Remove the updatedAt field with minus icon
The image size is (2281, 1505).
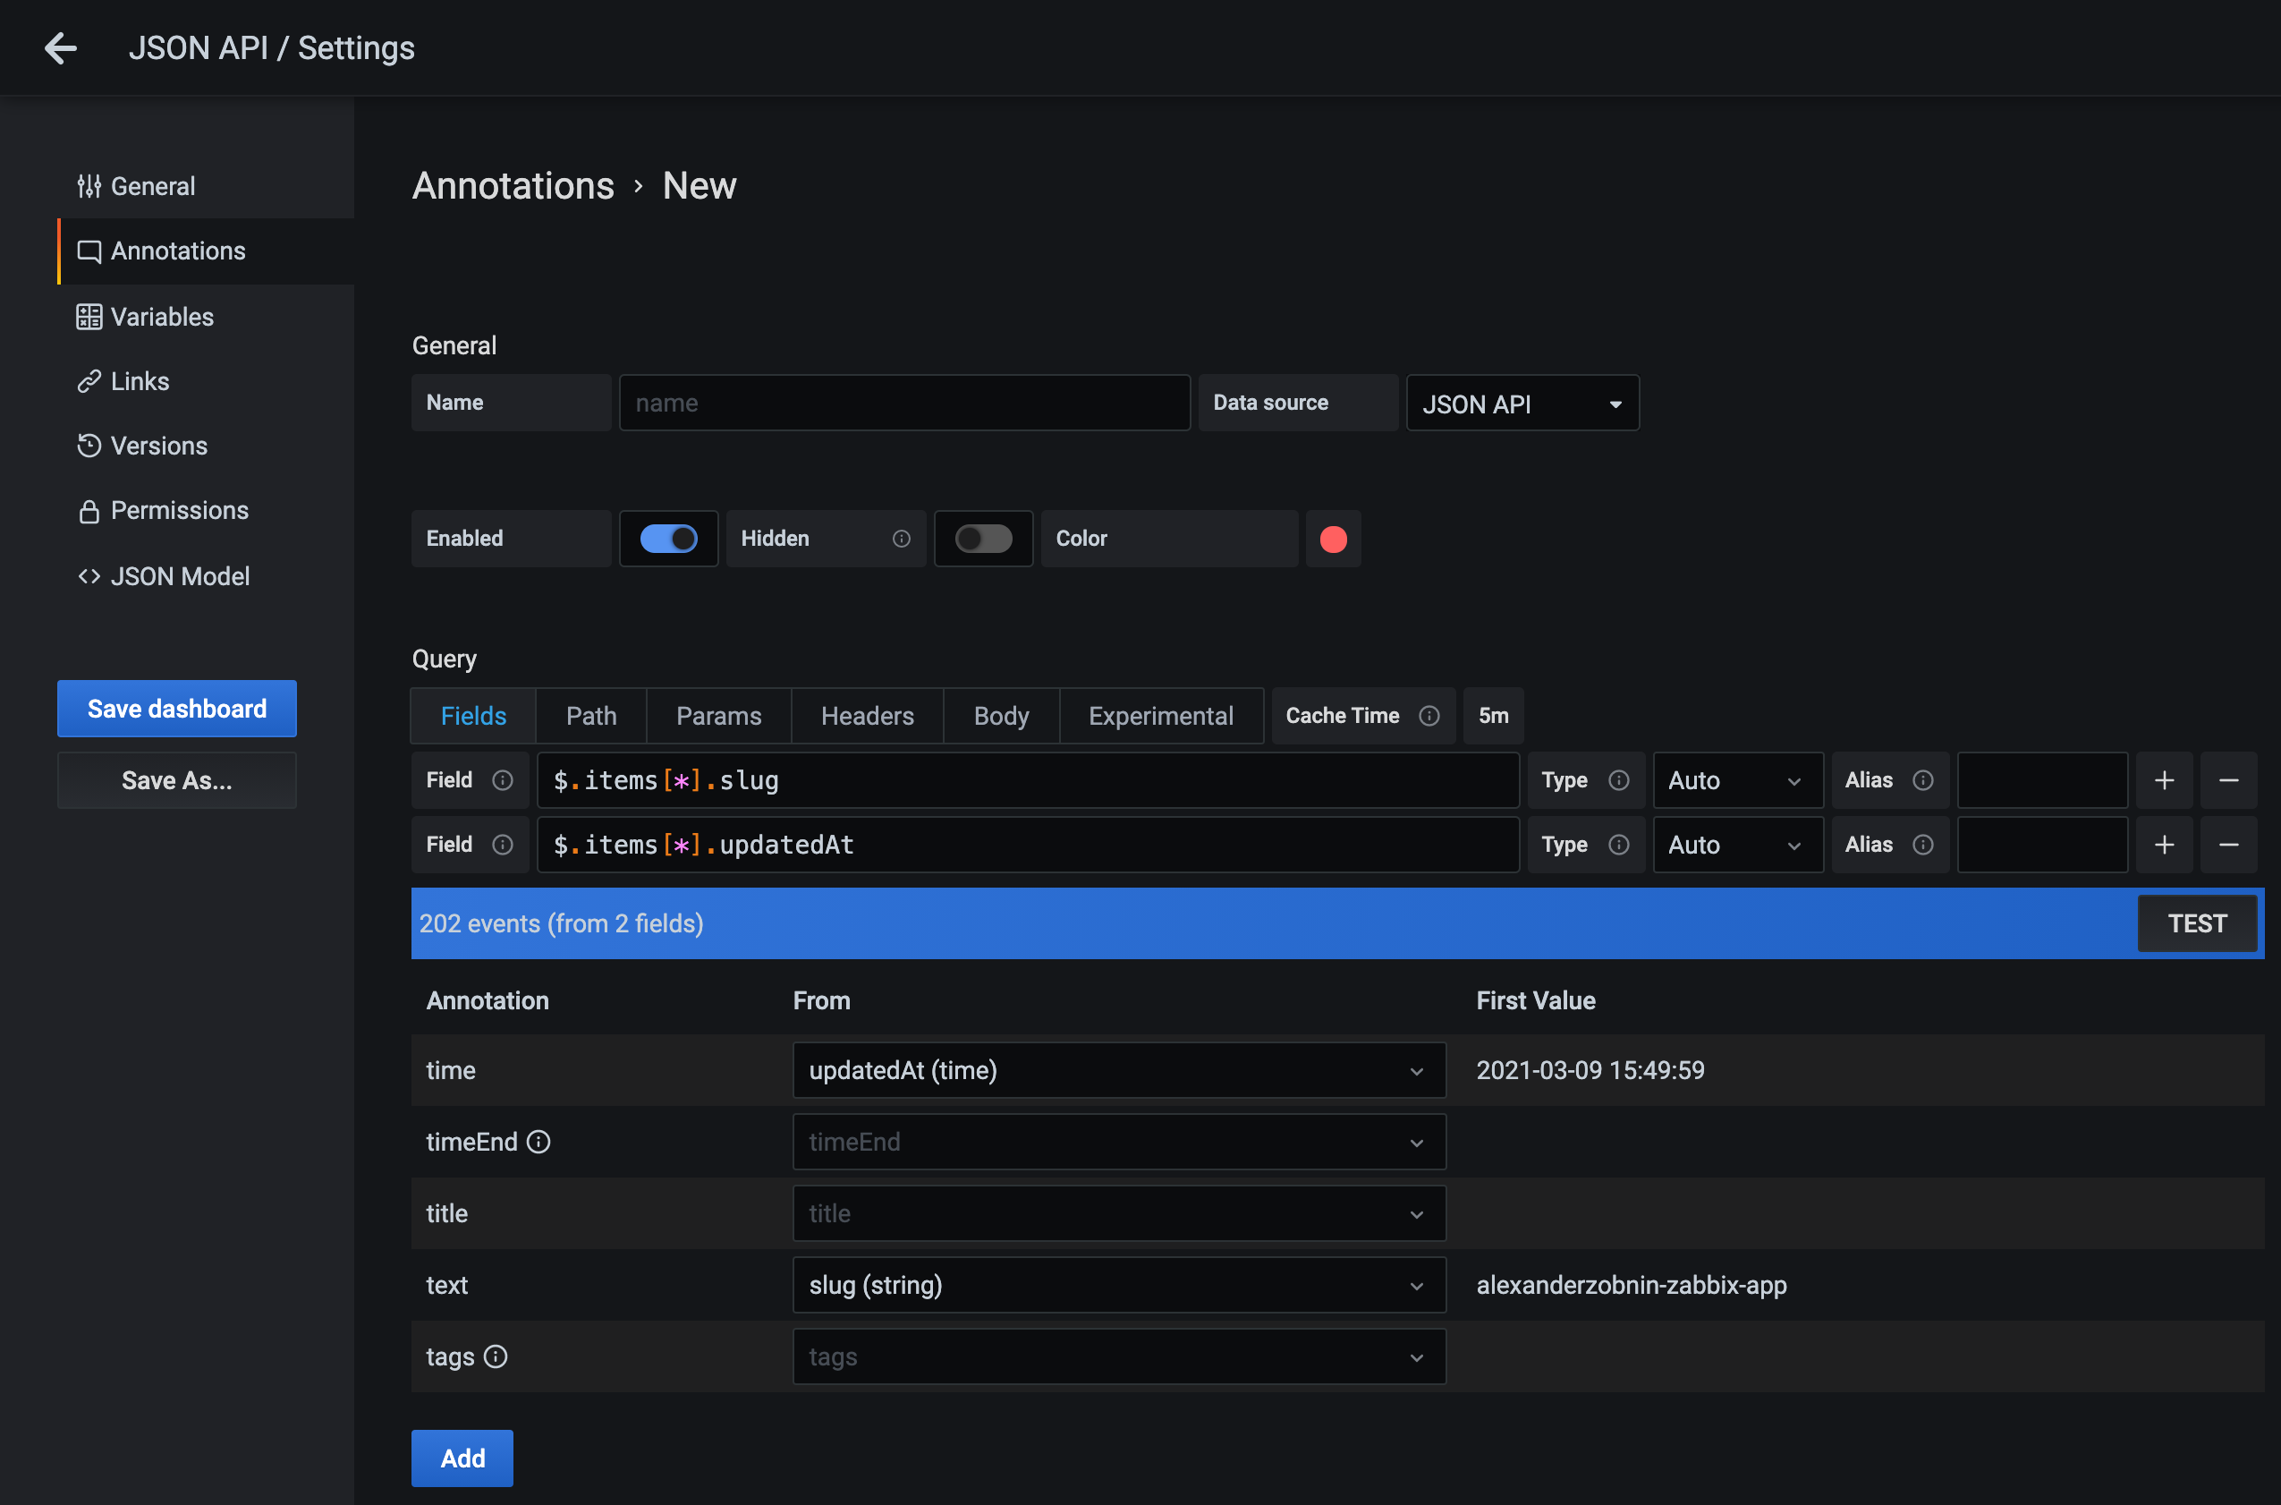(x=2228, y=845)
